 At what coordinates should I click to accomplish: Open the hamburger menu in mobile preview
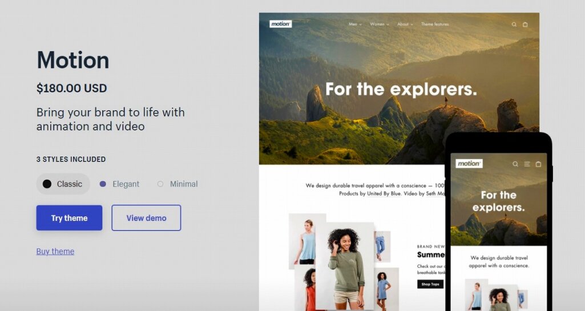tap(527, 164)
